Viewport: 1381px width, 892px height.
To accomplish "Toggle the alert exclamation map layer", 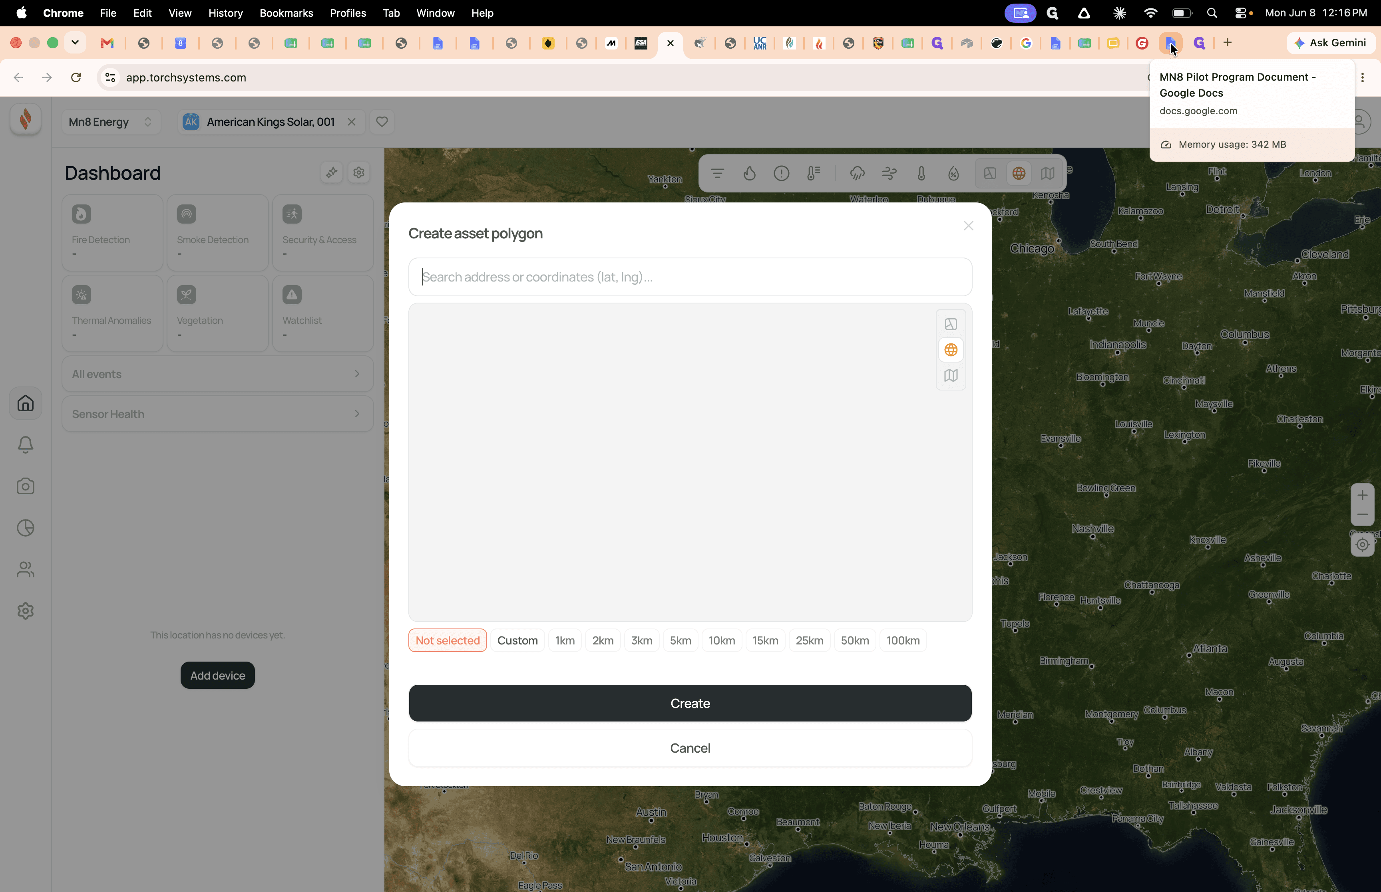I will point(781,173).
